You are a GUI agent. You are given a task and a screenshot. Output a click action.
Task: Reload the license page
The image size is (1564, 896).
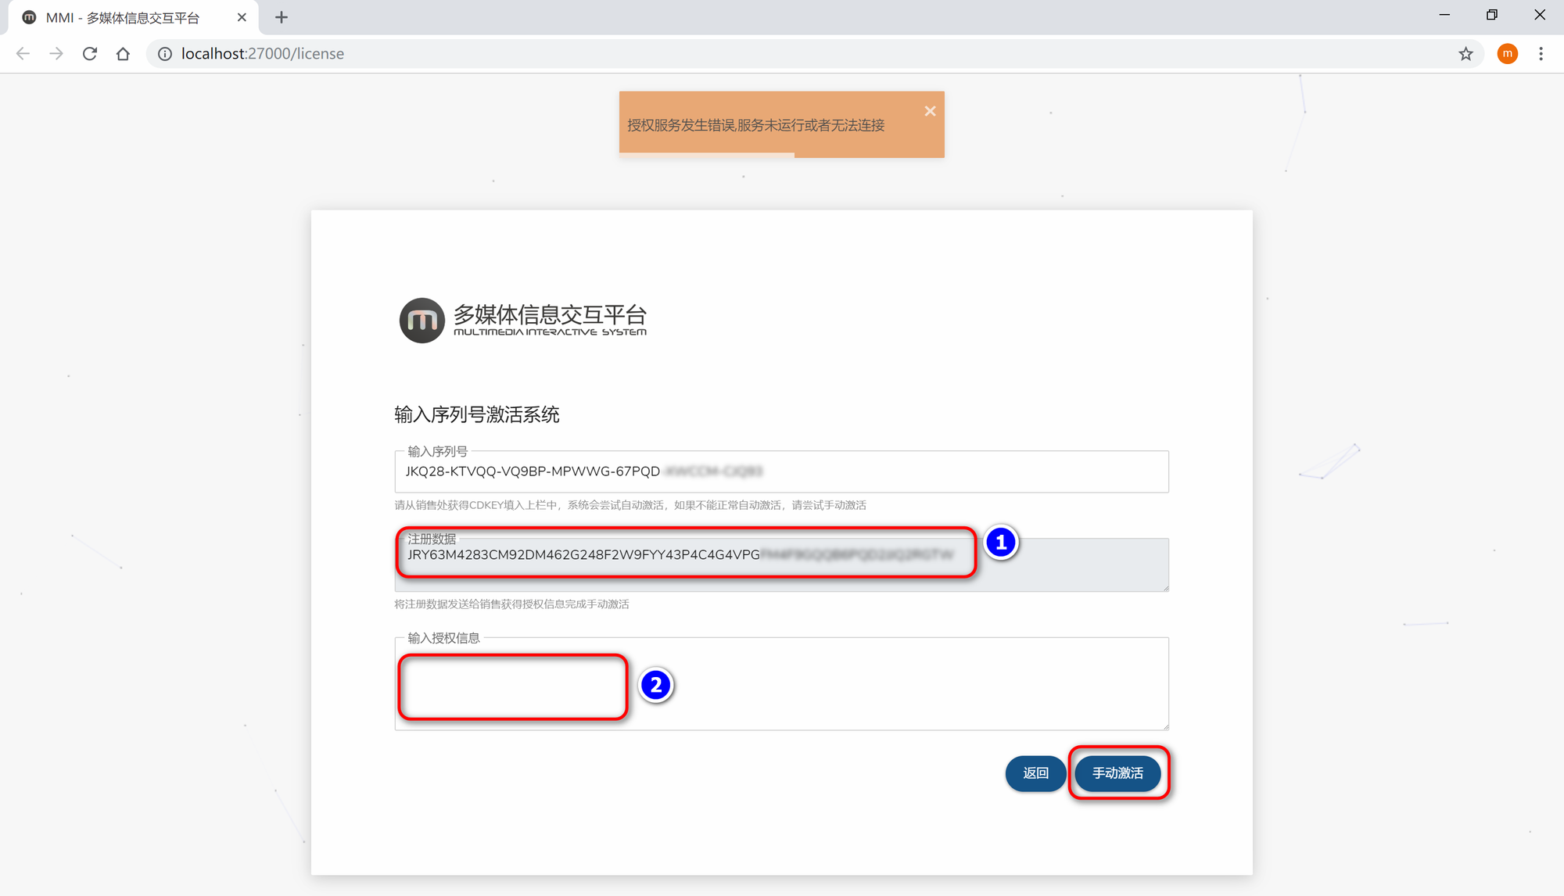pyautogui.click(x=90, y=54)
